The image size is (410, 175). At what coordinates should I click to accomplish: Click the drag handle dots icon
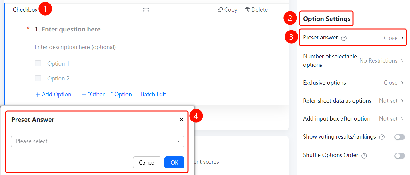[x=146, y=10]
